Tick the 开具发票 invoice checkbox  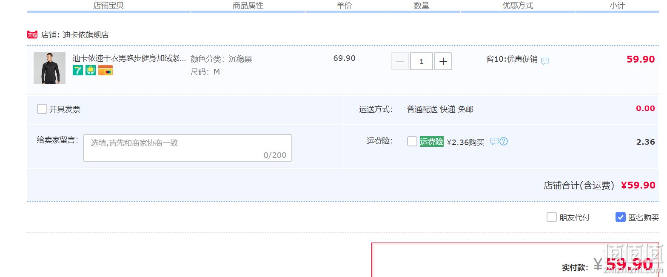coord(42,109)
